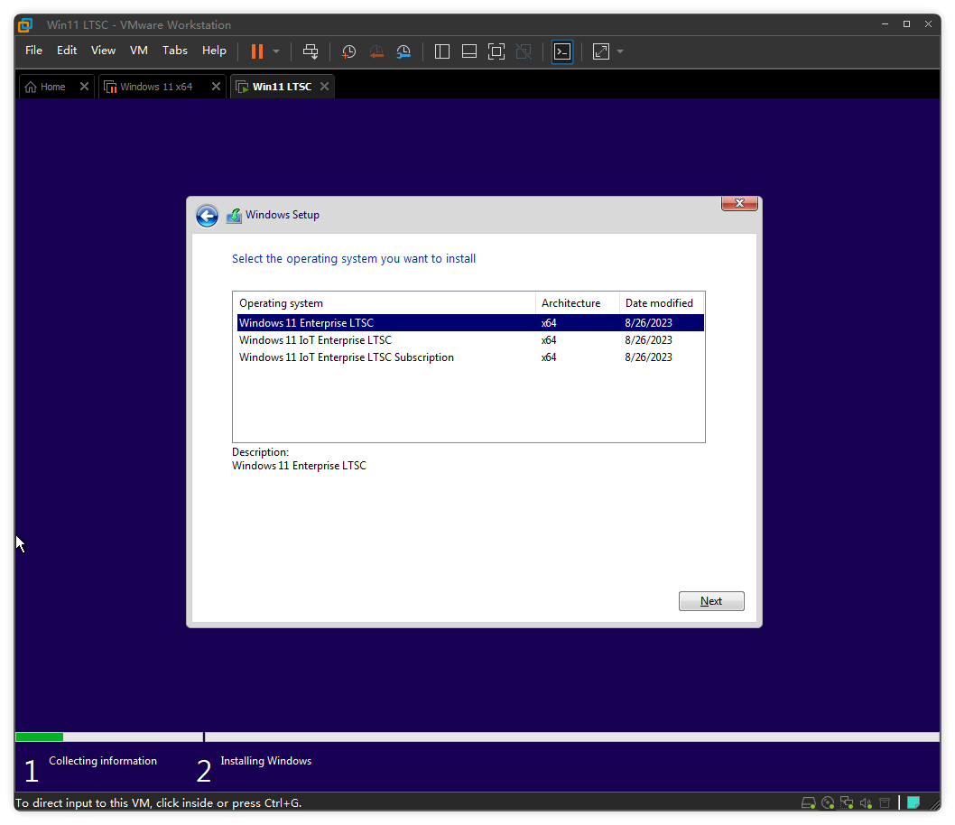Select Windows 11 IoT Enterprise LTSC Subscription
The width and height of the screenshot is (955, 825).
coord(346,357)
